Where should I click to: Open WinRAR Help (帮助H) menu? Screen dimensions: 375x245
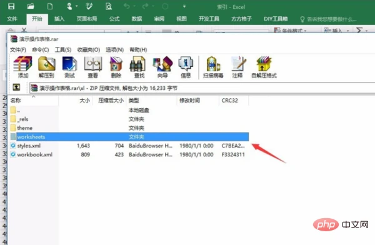point(138,50)
